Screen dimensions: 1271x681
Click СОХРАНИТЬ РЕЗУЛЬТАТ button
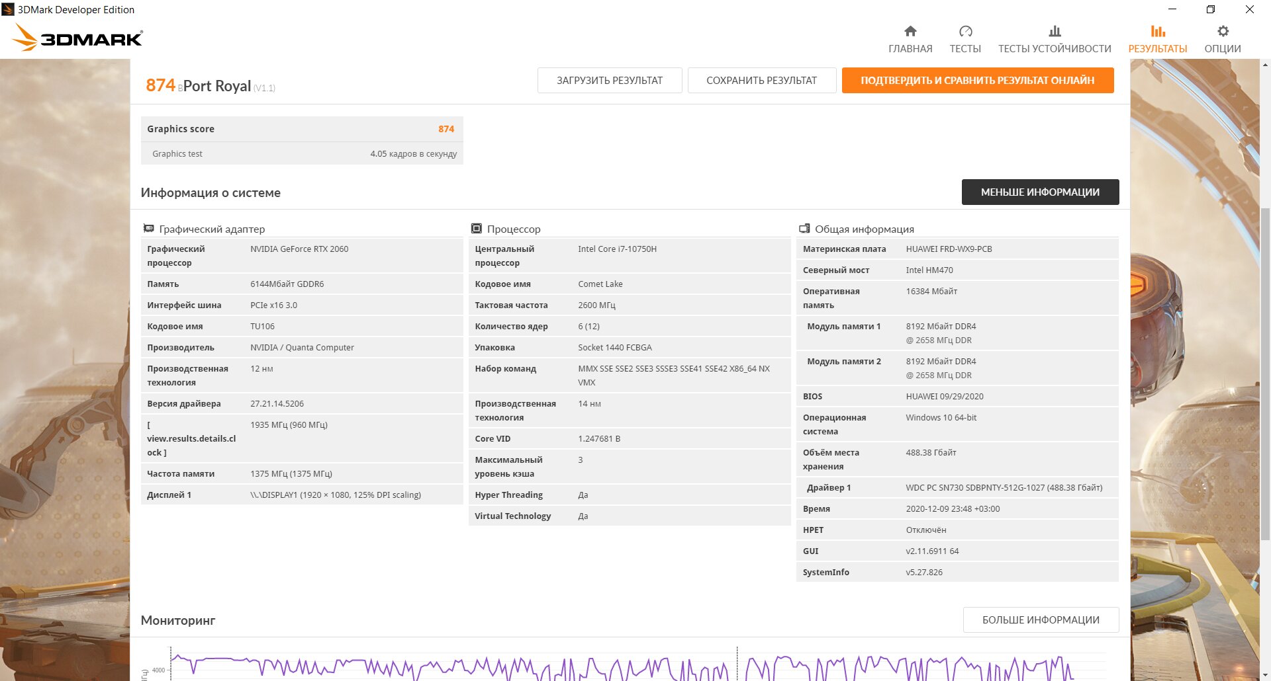(762, 81)
